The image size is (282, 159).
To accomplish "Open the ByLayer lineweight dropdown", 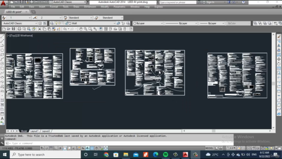I will 212,23.
